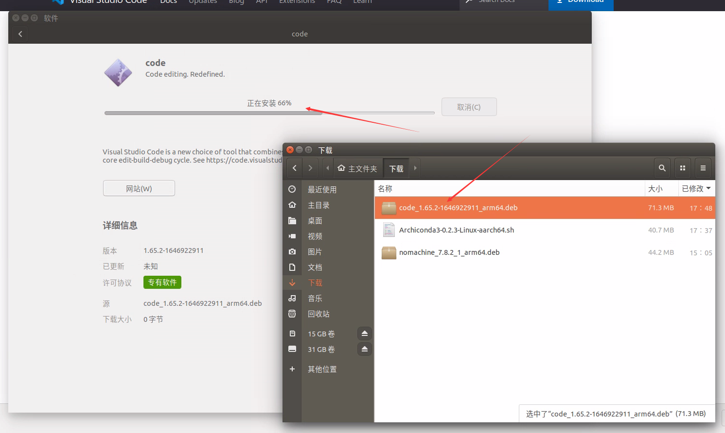Open the file manager hamburger menu

[x=703, y=168]
